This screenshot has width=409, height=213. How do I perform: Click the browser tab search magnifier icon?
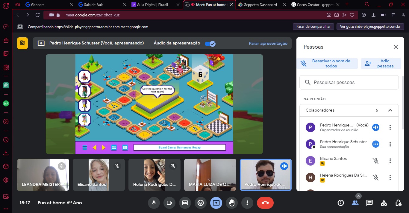click(x=367, y=4)
